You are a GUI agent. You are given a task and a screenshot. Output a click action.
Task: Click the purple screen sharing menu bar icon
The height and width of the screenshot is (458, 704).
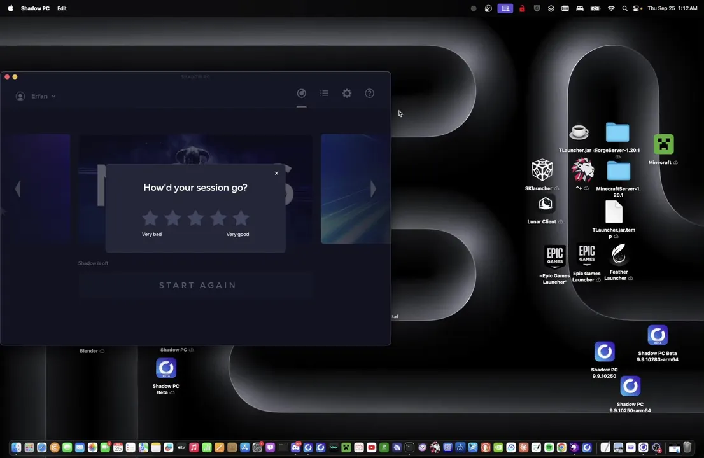(x=505, y=8)
